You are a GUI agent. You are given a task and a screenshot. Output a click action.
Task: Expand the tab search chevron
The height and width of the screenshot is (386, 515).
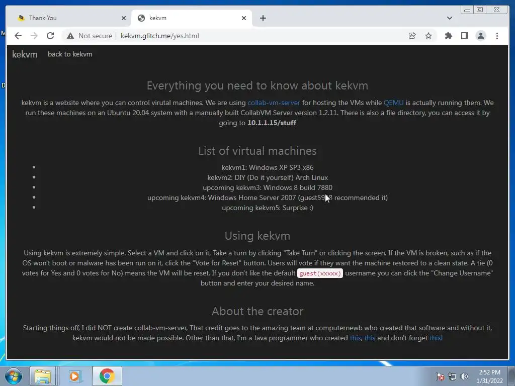(449, 18)
